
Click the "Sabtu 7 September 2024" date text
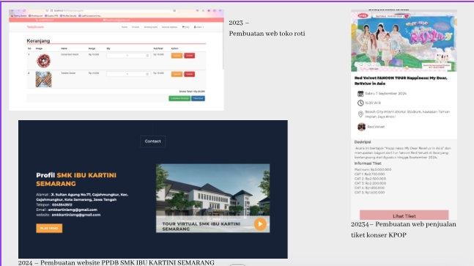click(386, 94)
